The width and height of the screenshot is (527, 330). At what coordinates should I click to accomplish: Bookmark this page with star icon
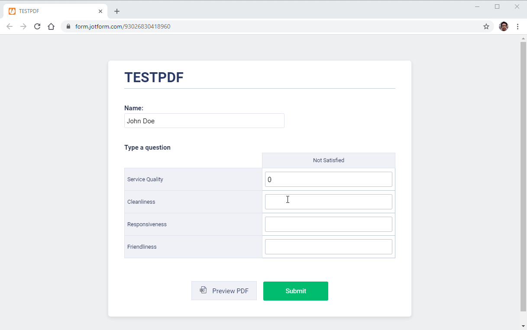(x=486, y=26)
